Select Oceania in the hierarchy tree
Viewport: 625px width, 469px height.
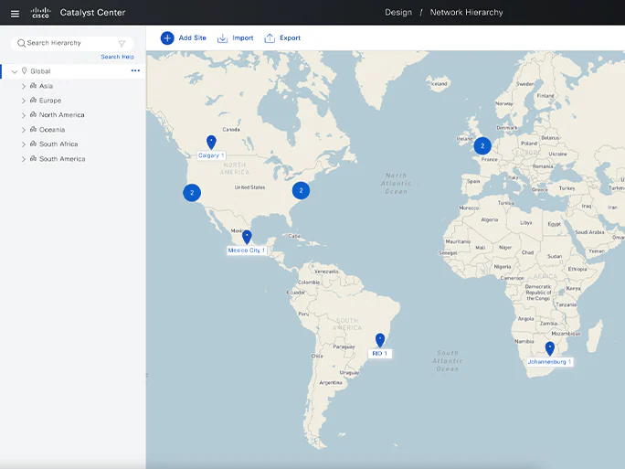(52, 130)
